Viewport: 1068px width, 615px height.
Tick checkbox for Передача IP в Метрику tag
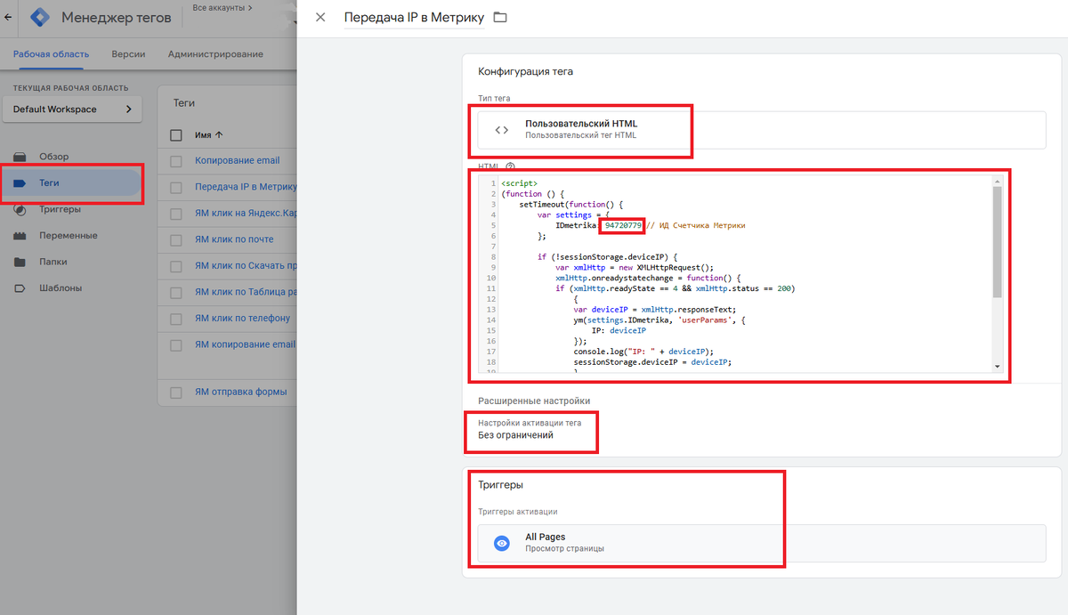(x=176, y=188)
